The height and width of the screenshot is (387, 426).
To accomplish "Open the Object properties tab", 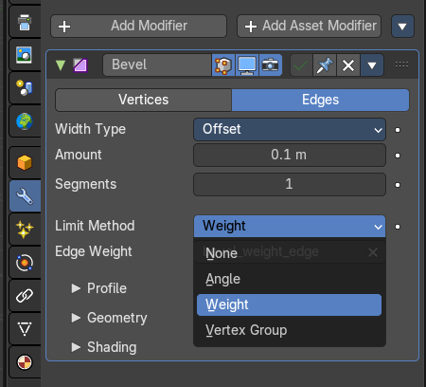I will point(25,163).
